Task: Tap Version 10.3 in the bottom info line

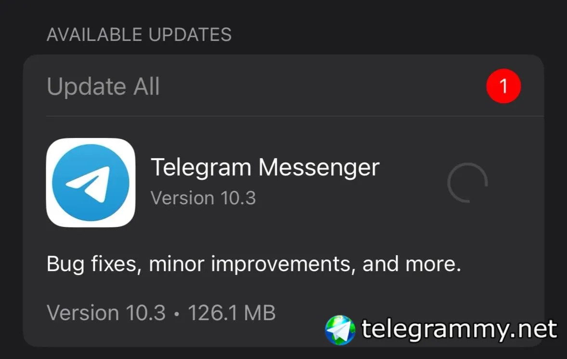Action: click(x=106, y=312)
